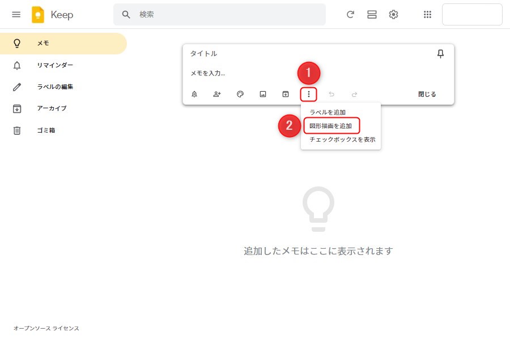Open the main hamburger menu

pyautogui.click(x=16, y=15)
